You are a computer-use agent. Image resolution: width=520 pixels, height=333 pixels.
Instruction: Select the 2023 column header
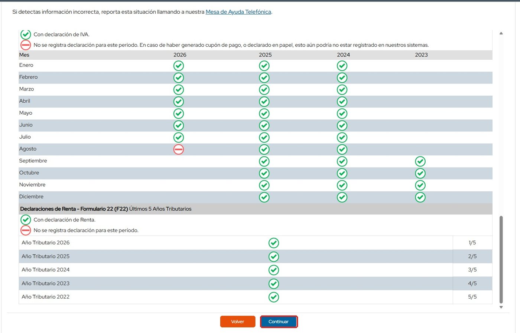[x=421, y=55]
